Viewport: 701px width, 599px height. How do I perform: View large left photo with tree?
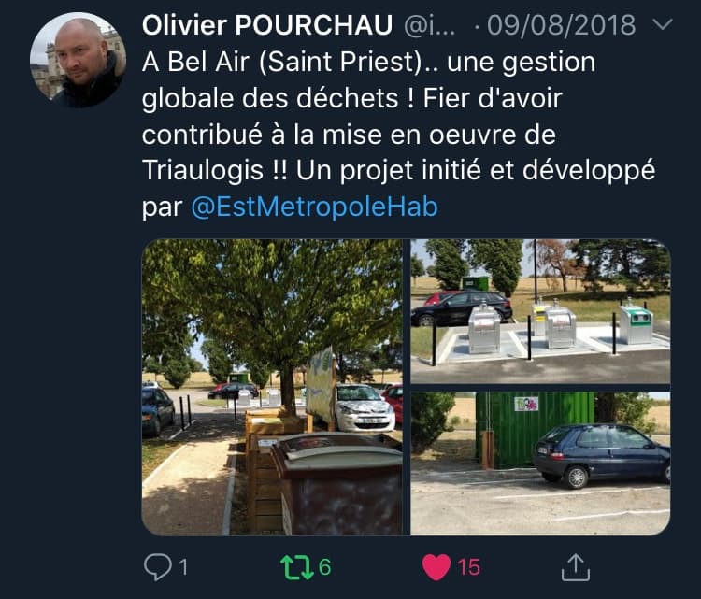click(272, 387)
